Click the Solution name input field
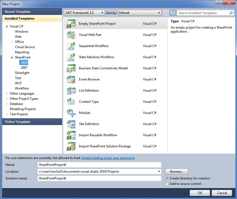This screenshot has height=199, width=237. coord(99,178)
